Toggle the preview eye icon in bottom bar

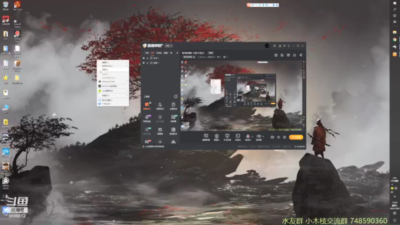[278, 137]
